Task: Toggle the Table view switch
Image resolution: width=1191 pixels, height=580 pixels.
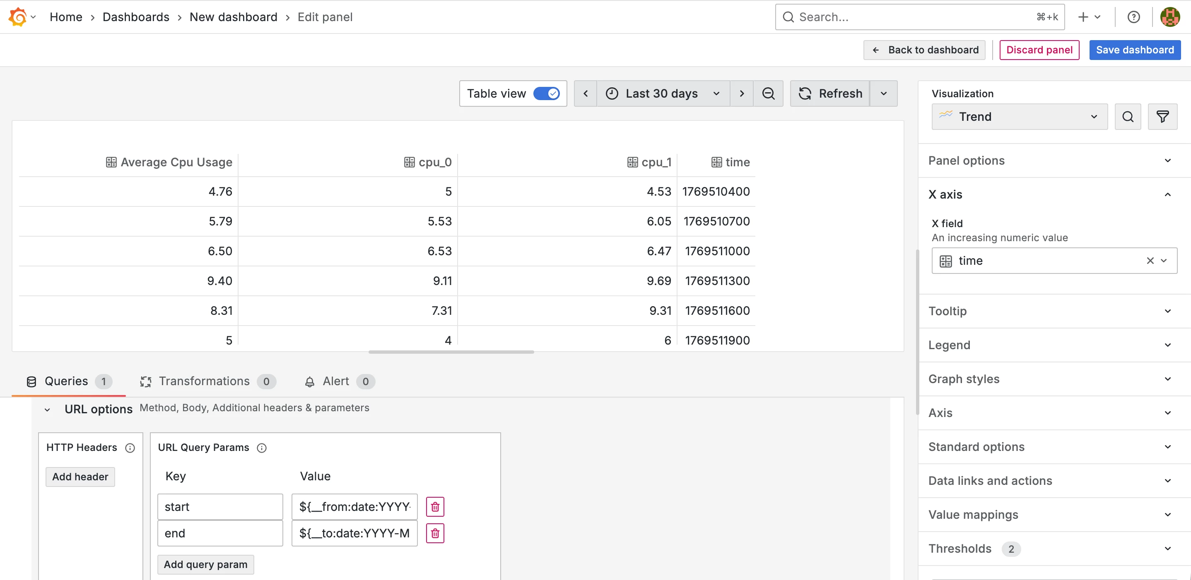Action: click(x=546, y=94)
